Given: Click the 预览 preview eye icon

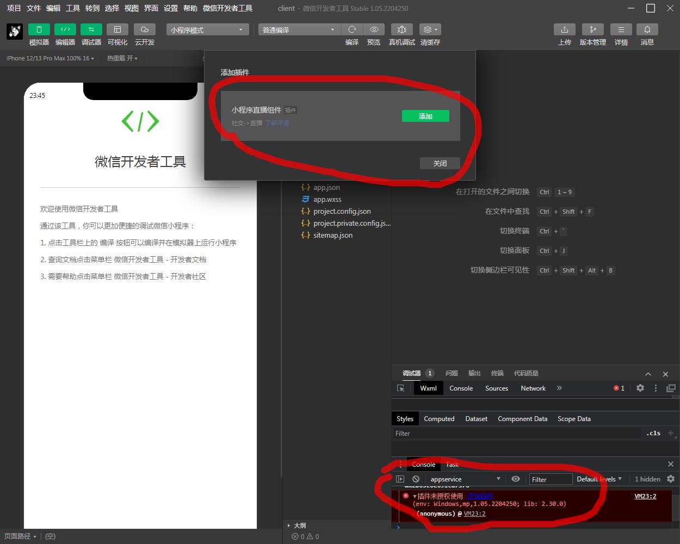Looking at the screenshot, I should click(374, 29).
